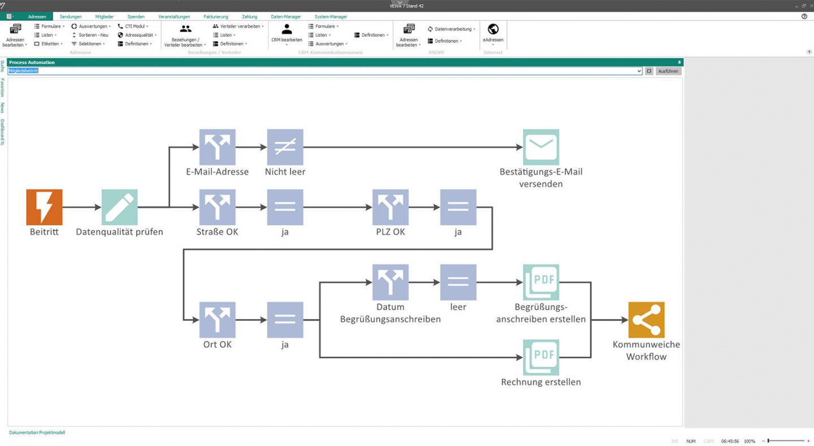Expand the Datenverarbeitung dropdown
This screenshot has width=814, height=446.
tap(452, 29)
